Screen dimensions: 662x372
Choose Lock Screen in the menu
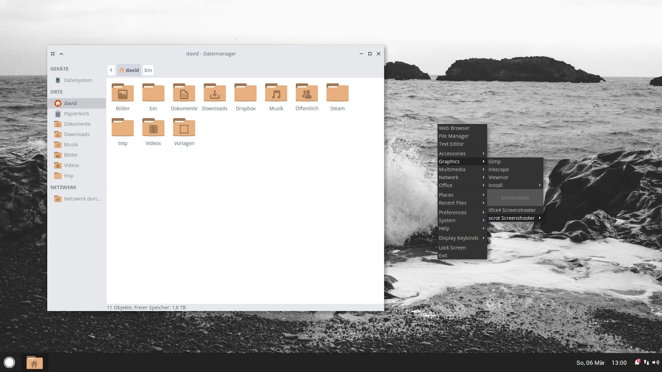(452, 248)
